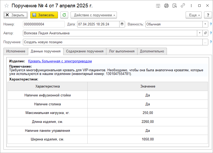This screenshot has width=213, height=153.
Task: Add this document to favorites with the star icon
Action: click(6, 6)
